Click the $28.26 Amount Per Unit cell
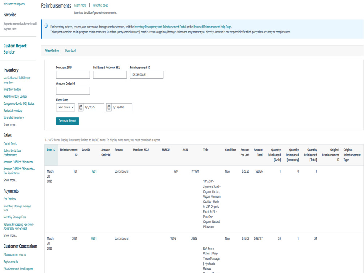The height and width of the screenshot is (273, 364). [246, 171]
